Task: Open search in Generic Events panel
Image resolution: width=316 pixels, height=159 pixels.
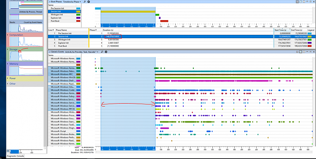Action: (x=102, y=52)
